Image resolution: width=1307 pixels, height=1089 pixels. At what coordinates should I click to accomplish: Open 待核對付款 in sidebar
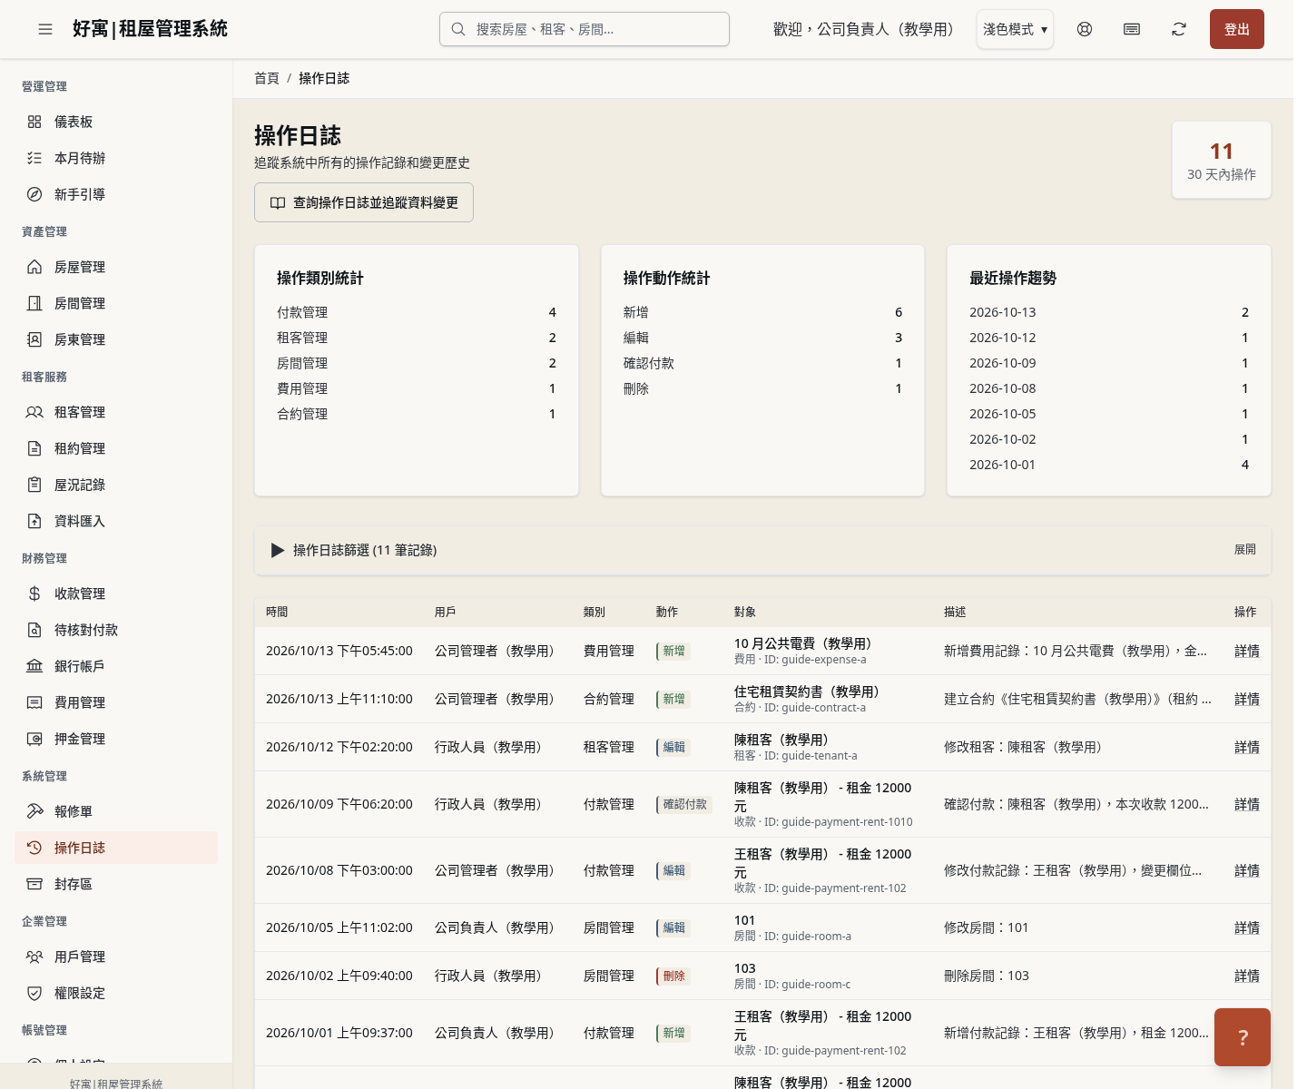[x=116, y=630]
